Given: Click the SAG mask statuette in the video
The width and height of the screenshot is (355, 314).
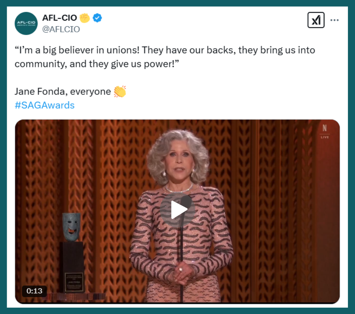Looking at the screenshot, I should click(71, 226).
